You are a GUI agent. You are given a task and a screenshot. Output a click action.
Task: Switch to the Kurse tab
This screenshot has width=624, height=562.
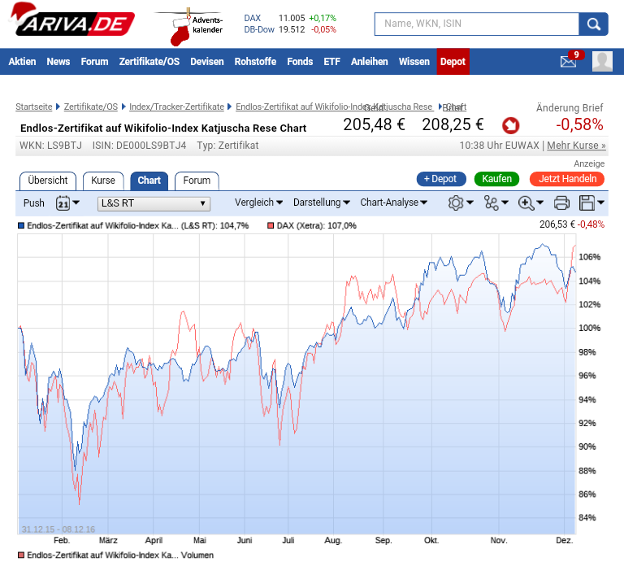(x=103, y=181)
